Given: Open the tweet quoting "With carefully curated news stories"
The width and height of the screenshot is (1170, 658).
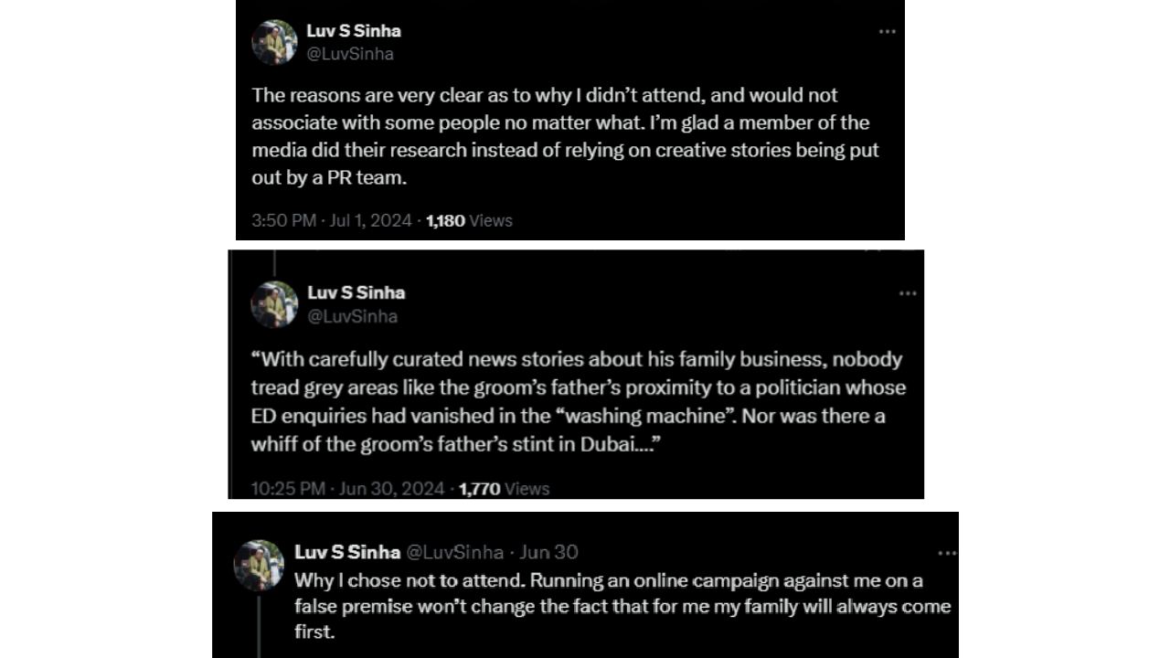Looking at the screenshot, I should tap(578, 401).
